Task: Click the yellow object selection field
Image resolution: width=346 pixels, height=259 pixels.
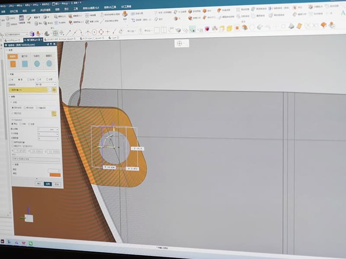Action: [x=28, y=90]
